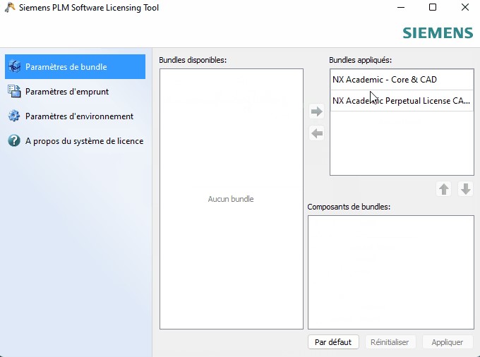The image size is (480, 357).
Task: Move selected bundle up with the up arrow
Action: point(443,189)
